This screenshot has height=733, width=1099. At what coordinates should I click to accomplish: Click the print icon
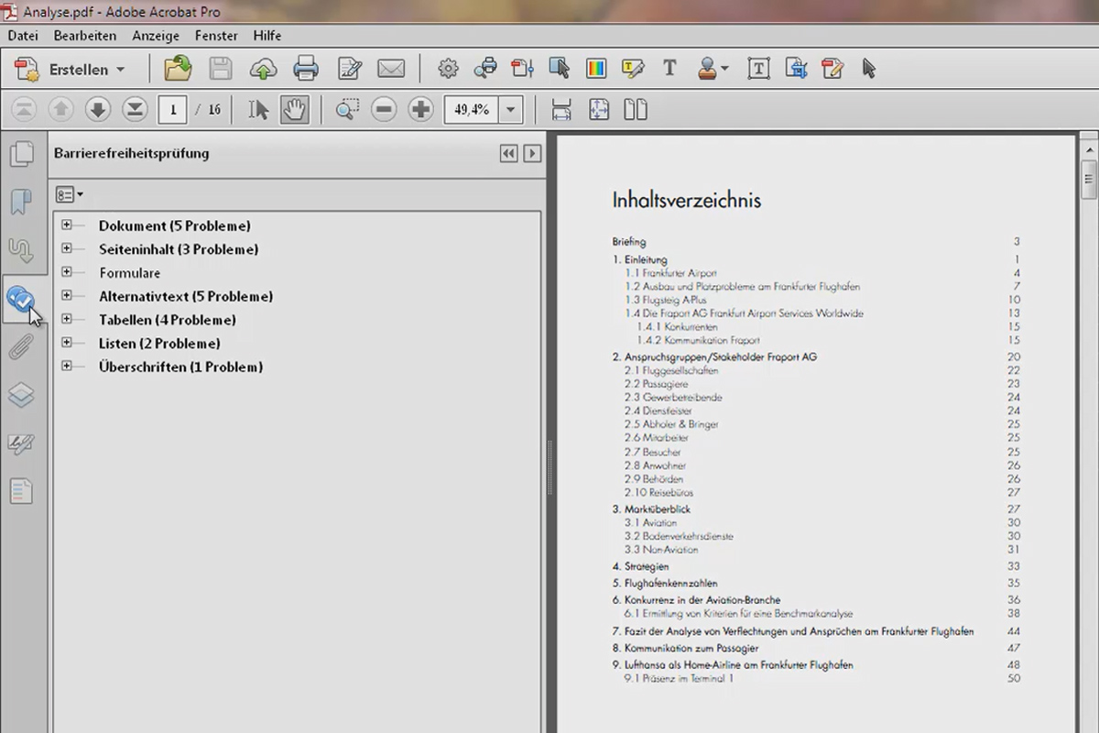pyautogui.click(x=306, y=69)
